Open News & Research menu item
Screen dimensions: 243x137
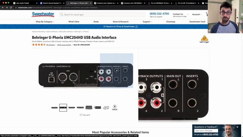click(121, 22)
